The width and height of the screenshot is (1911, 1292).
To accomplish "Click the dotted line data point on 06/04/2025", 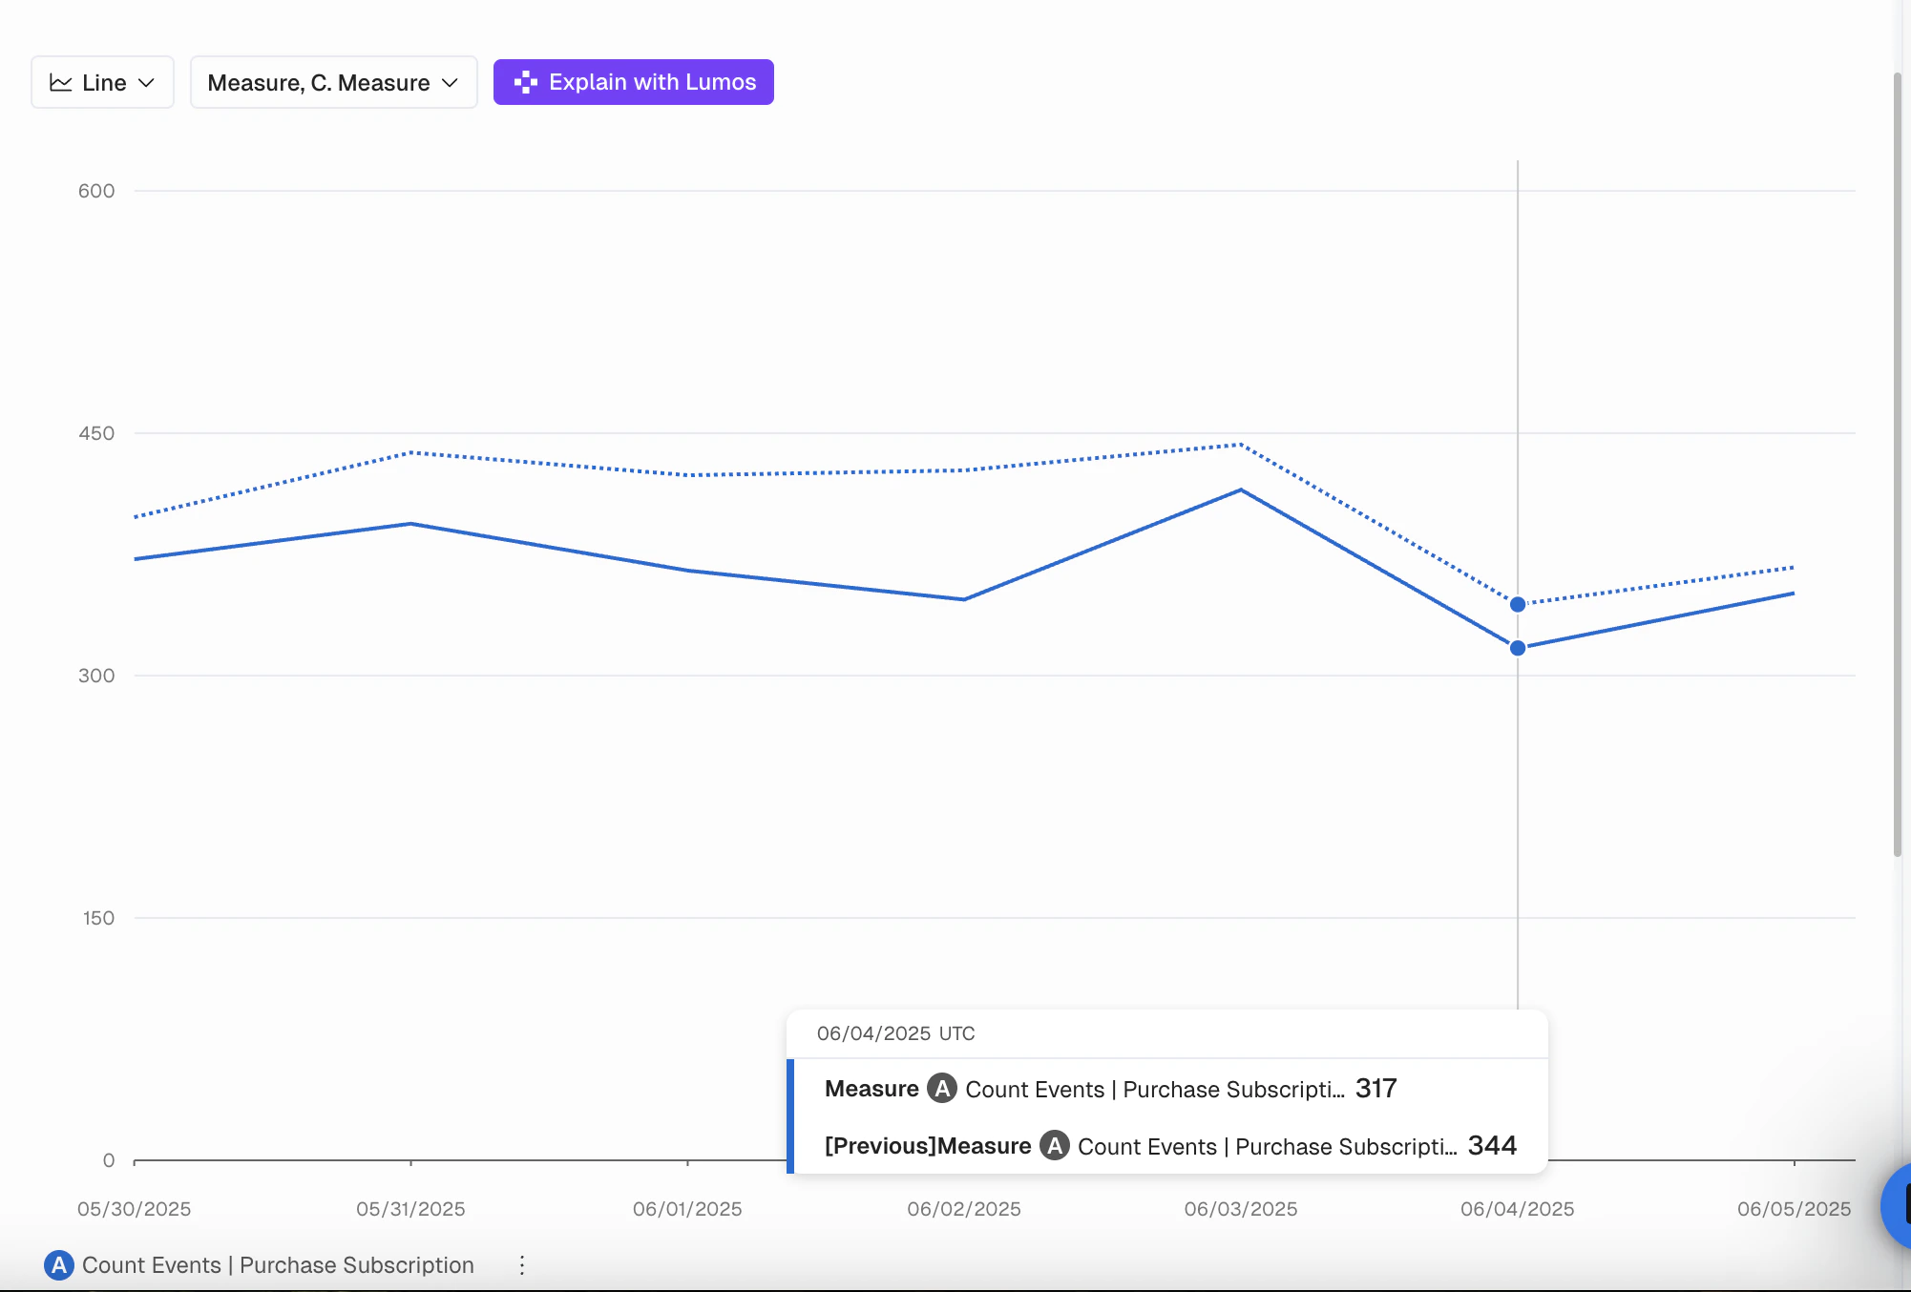I will (1518, 604).
